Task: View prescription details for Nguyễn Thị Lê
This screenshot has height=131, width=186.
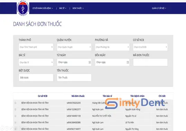Action: click(162, 116)
